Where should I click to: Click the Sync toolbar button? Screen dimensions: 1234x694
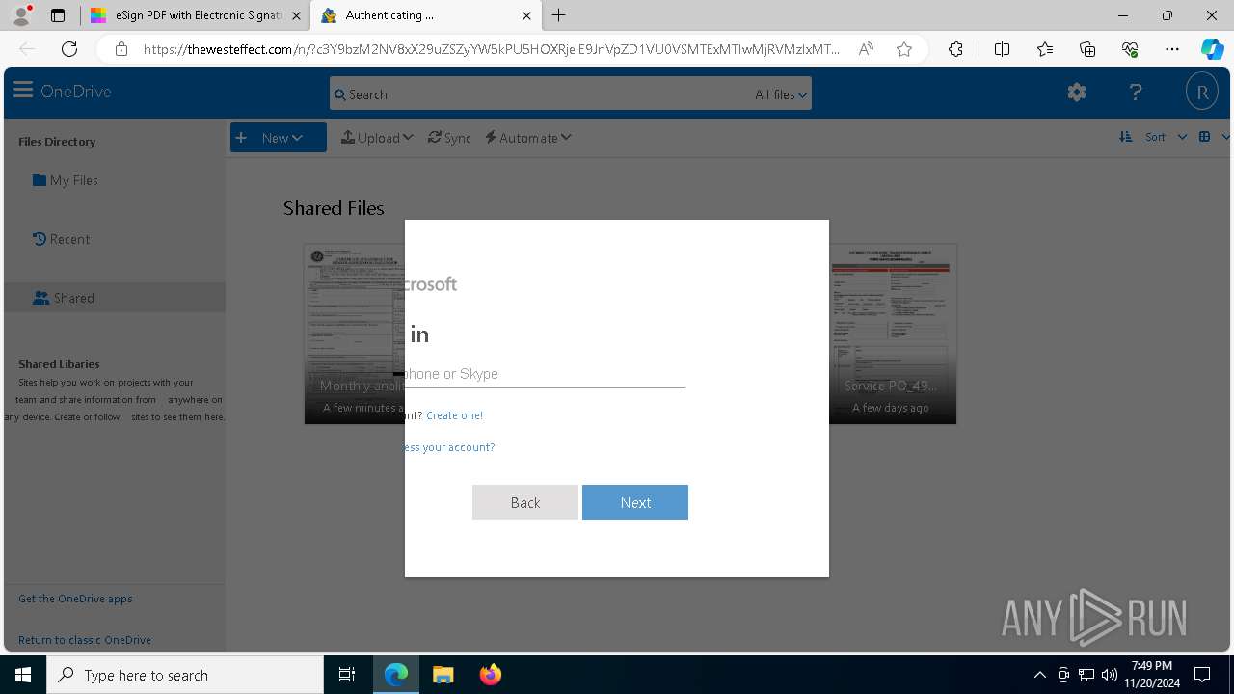tap(449, 138)
